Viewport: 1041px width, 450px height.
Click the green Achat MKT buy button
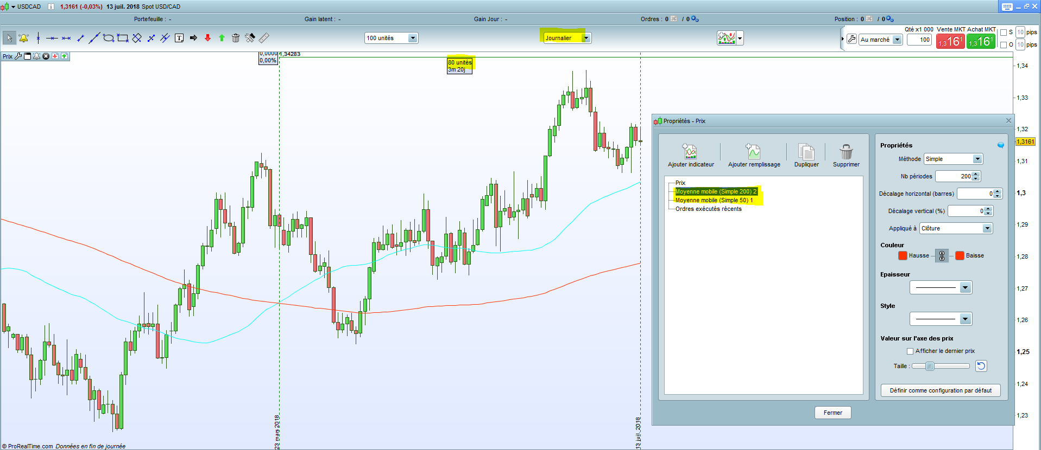pos(981,41)
